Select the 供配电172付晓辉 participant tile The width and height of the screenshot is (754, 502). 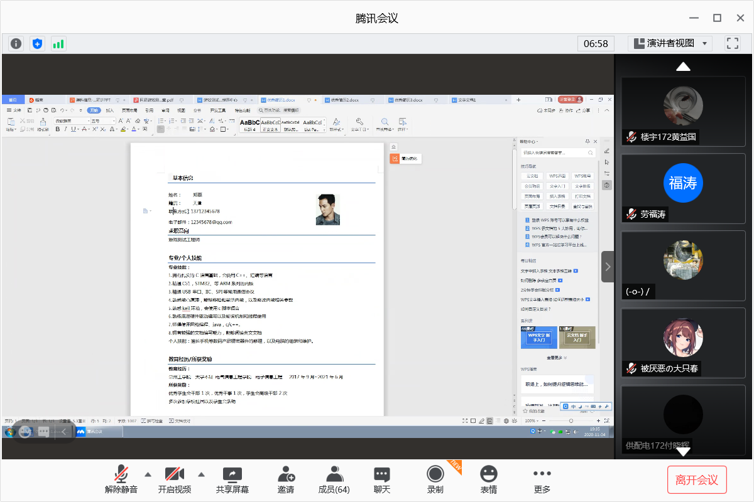(683, 420)
